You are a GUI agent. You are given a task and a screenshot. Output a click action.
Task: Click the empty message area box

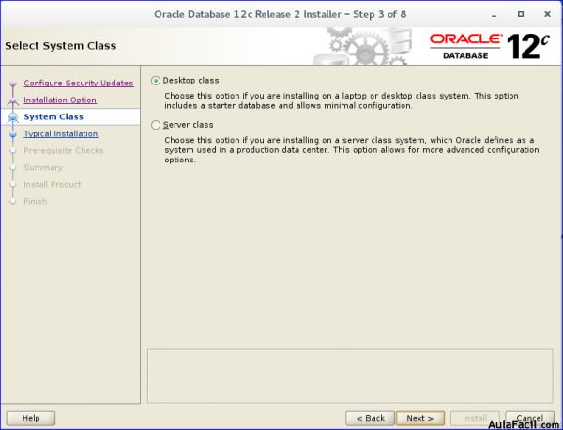pos(350,376)
